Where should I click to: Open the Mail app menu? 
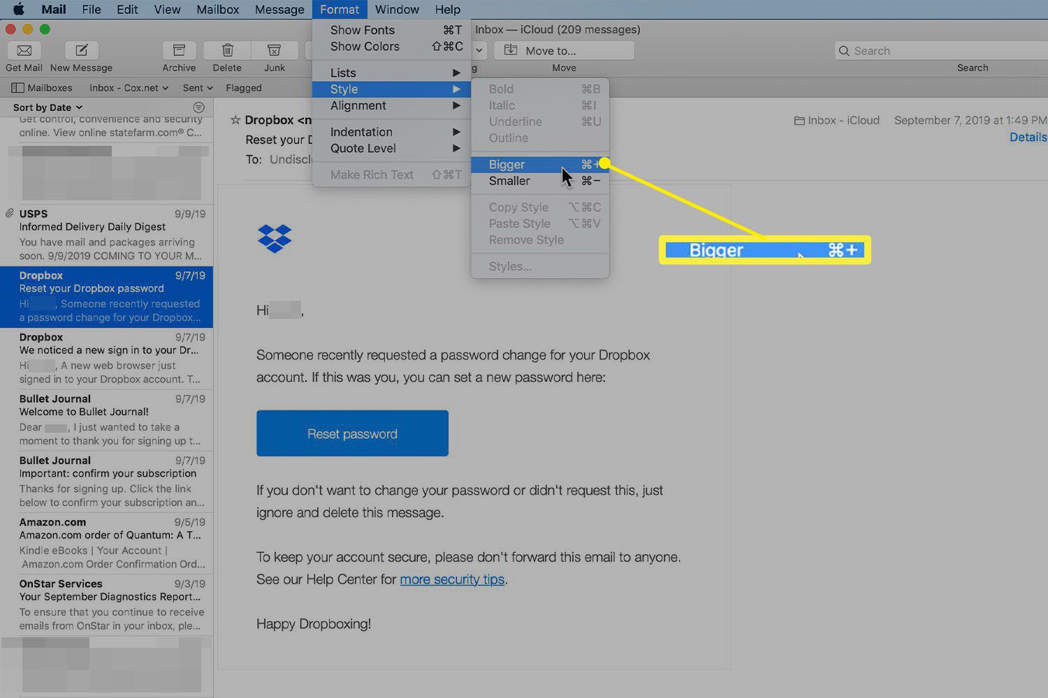(x=54, y=9)
